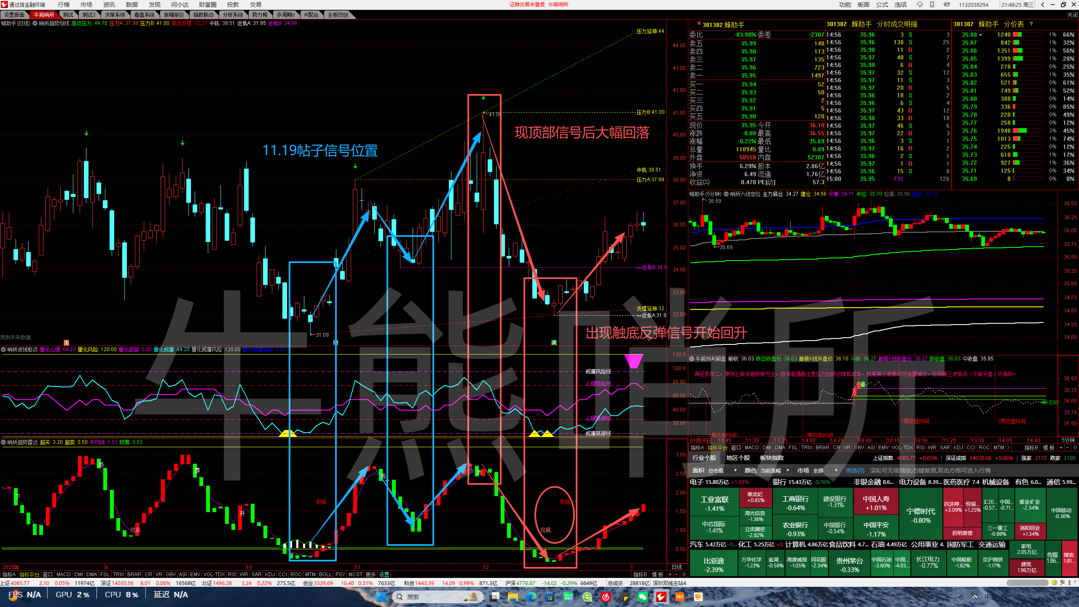Open the mail message icon in title bar

click(x=947, y=5)
